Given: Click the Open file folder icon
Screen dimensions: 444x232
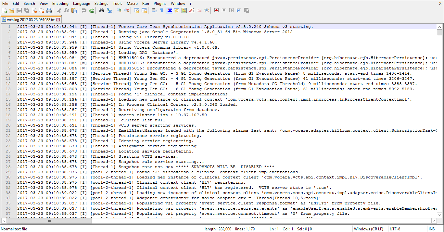Looking at the screenshot, I should click(x=12, y=10).
